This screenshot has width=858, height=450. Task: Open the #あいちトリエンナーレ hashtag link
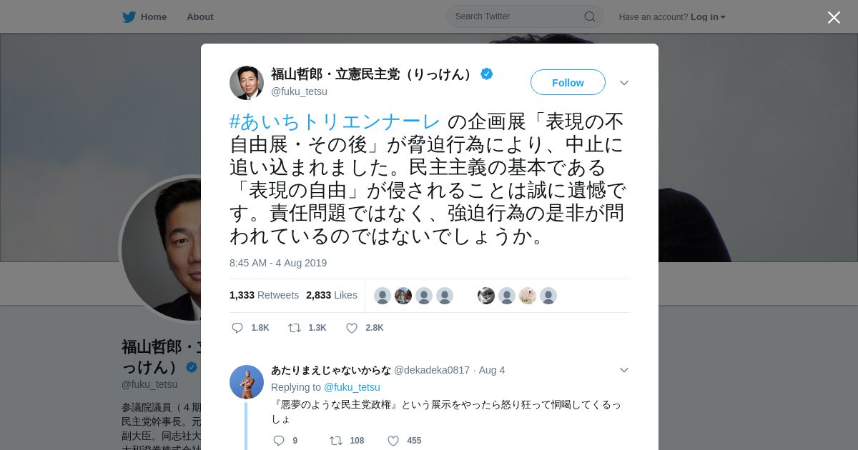click(x=335, y=121)
